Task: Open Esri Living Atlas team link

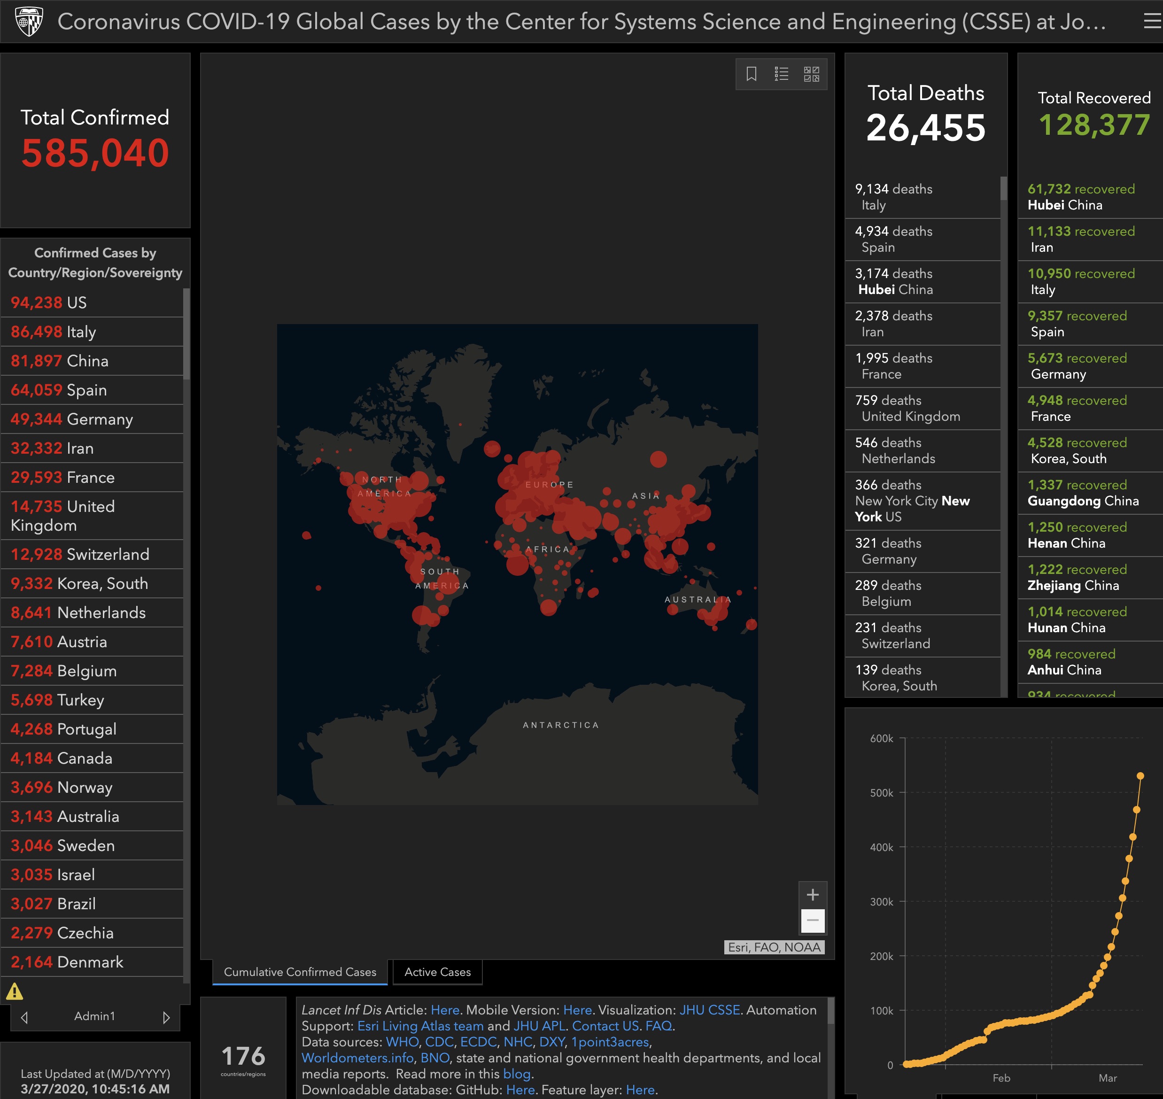Action: pyautogui.click(x=421, y=1026)
